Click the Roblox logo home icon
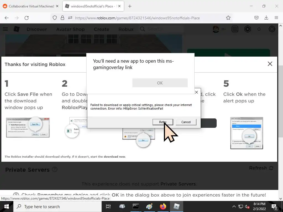 pos(17,29)
